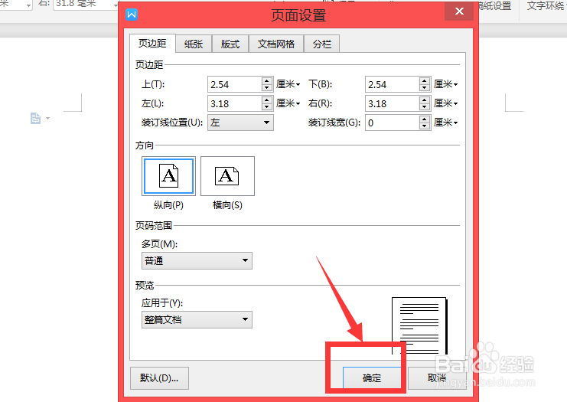Increase the 左(L) margin with up arrow
This screenshot has height=402, width=567.
tap(267, 100)
